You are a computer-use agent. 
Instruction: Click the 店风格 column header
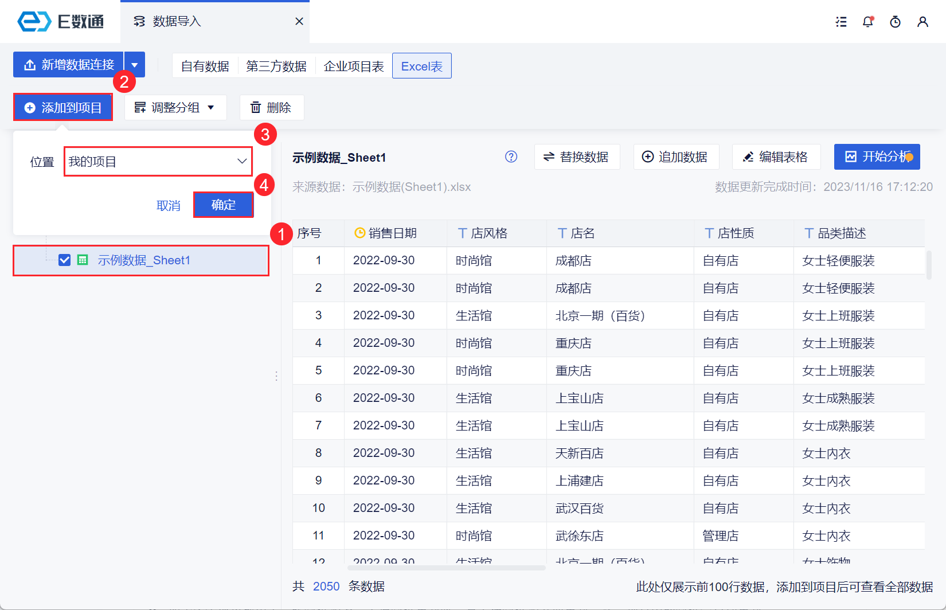click(497, 233)
